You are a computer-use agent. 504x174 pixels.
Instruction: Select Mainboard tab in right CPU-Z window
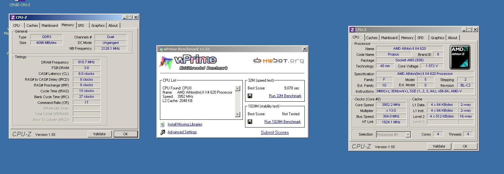click(x=389, y=38)
